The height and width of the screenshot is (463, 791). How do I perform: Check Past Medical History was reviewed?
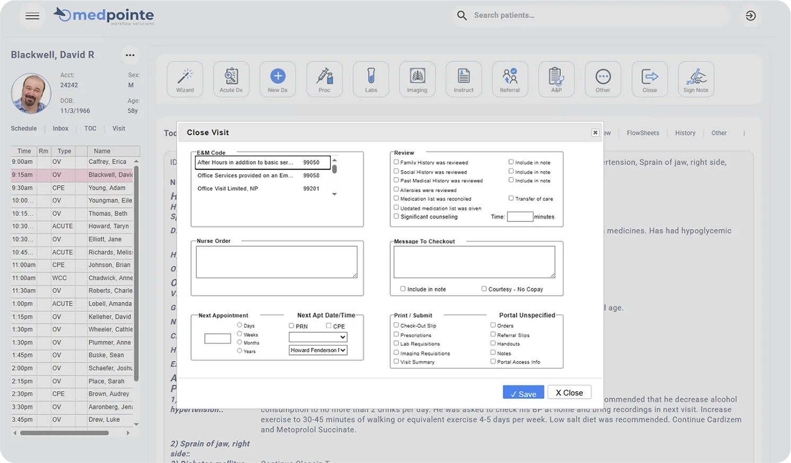pyautogui.click(x=396, y=180)
